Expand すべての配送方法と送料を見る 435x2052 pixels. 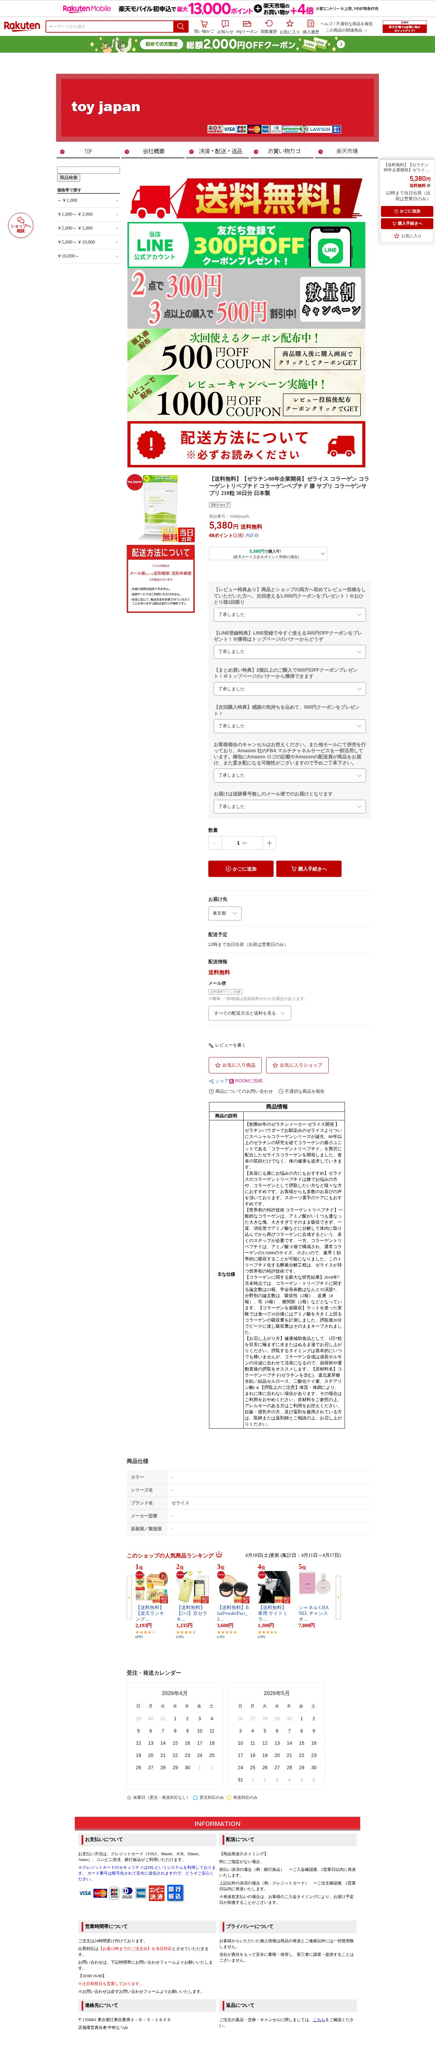(x=250, y=1013)
